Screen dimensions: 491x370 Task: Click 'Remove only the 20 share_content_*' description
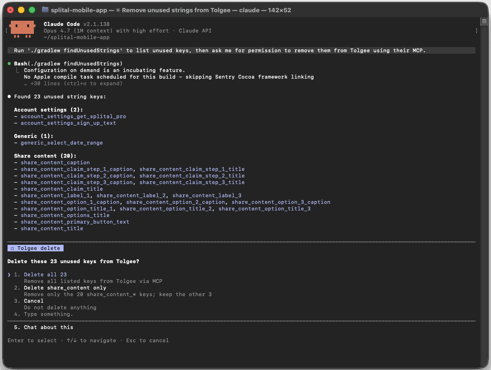[118, 294]
